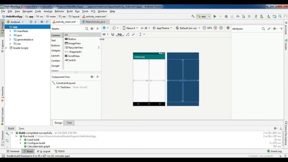
Task: Select Layouts category in Palette
Action: click(x=55, y=56)
